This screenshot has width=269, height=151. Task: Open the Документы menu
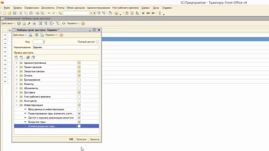47,8
